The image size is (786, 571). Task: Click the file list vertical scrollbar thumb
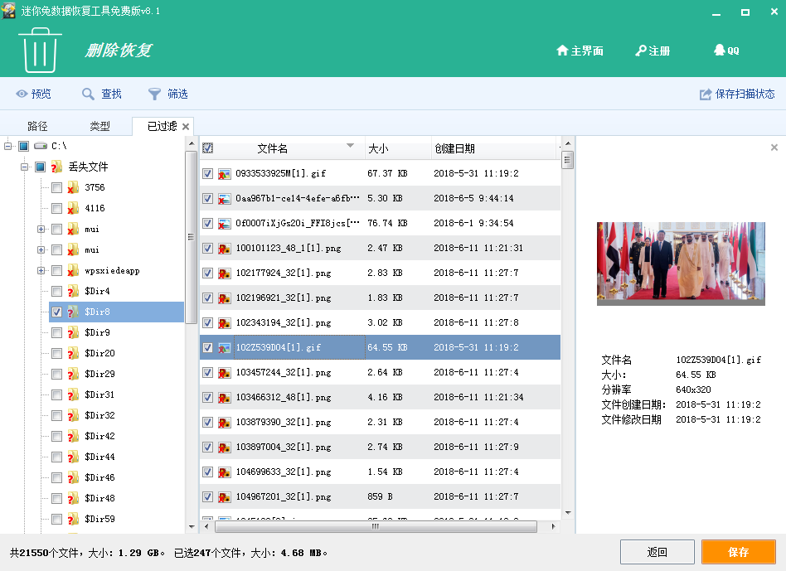(567, 161)
